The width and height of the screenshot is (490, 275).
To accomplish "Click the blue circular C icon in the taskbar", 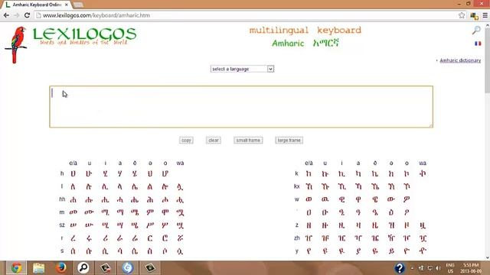I will pos(128,268).
